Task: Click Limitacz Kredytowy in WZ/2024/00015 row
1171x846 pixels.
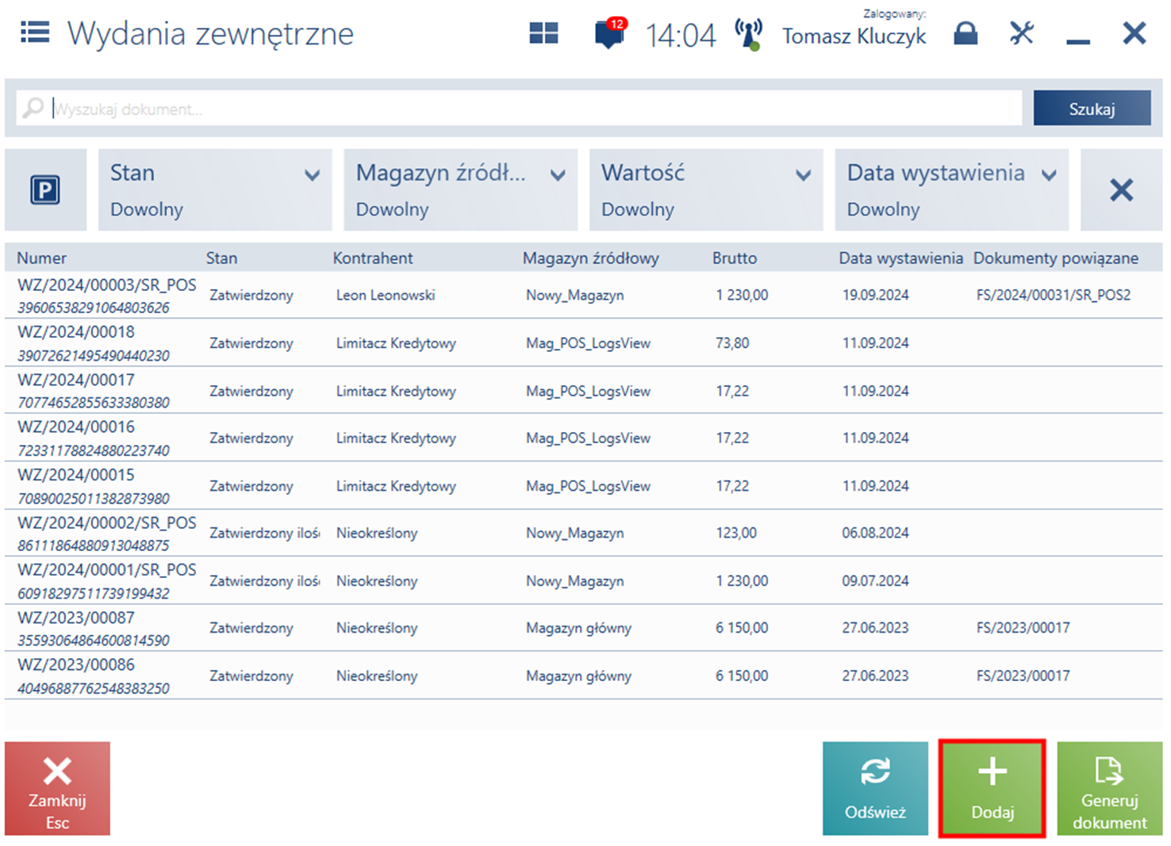Action: [x=396, y=486]
